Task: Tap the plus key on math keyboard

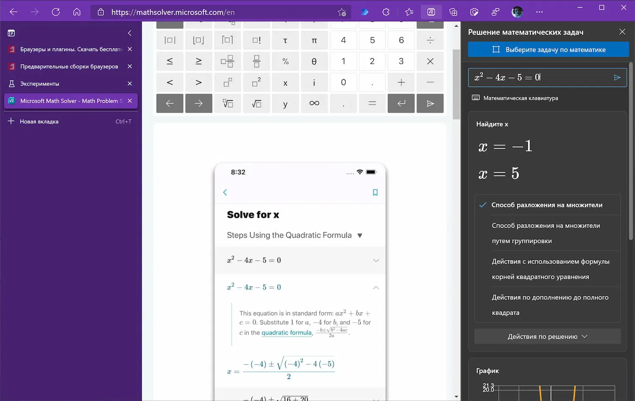Action: (401, 82)
